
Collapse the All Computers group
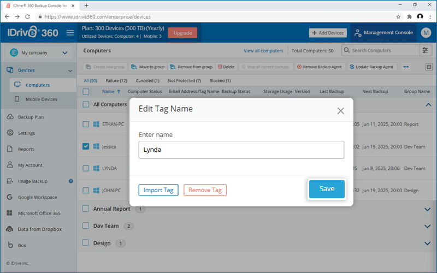click(x=428, y=105)
